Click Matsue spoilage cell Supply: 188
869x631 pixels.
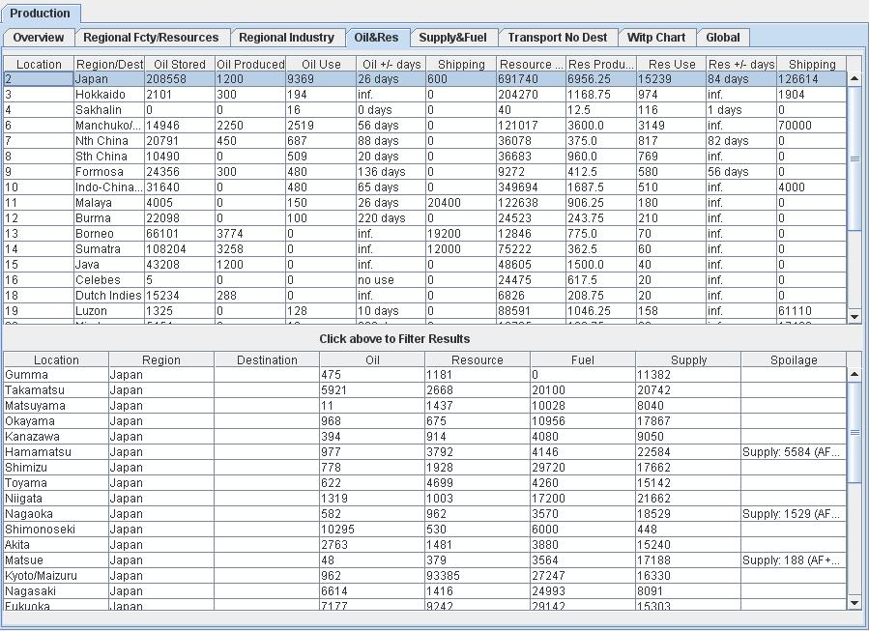point(794,561)
